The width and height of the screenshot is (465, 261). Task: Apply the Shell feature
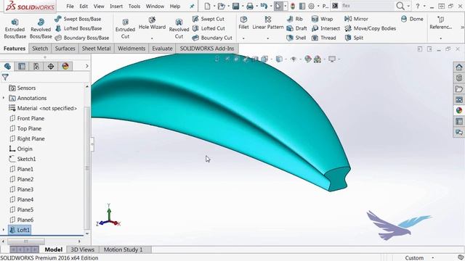(x=296, y=38)
